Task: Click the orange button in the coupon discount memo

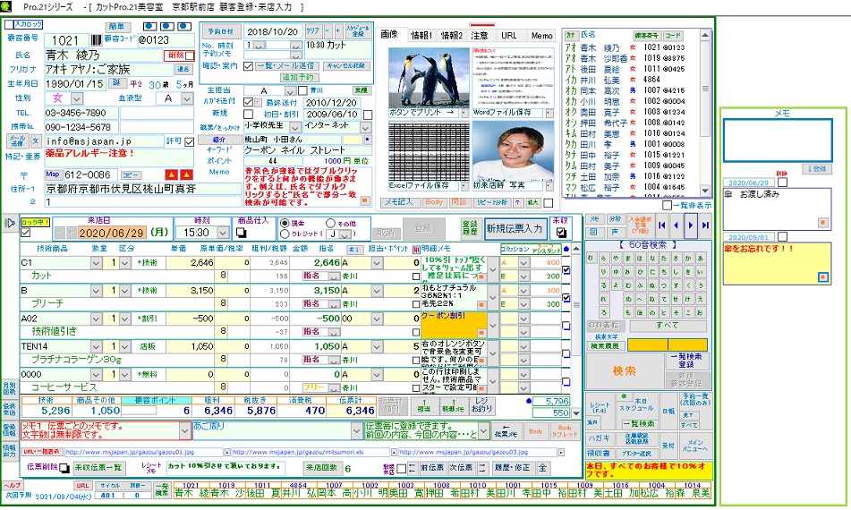Action: [x=481, y=332]
